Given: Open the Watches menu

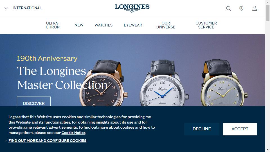Looking at the screenshot, I should (103, 25).
